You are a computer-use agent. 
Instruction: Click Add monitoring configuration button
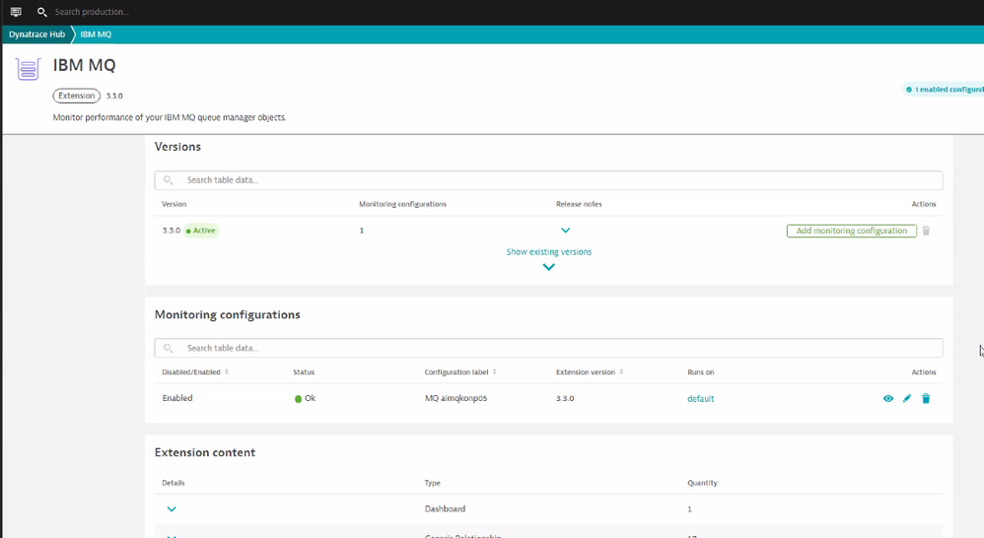851,231
